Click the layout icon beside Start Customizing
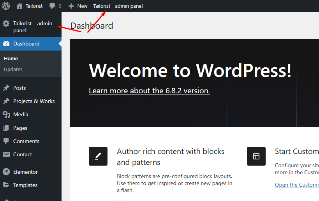The height and width of the screenshot is (201, 319). (x=256, y=156)
